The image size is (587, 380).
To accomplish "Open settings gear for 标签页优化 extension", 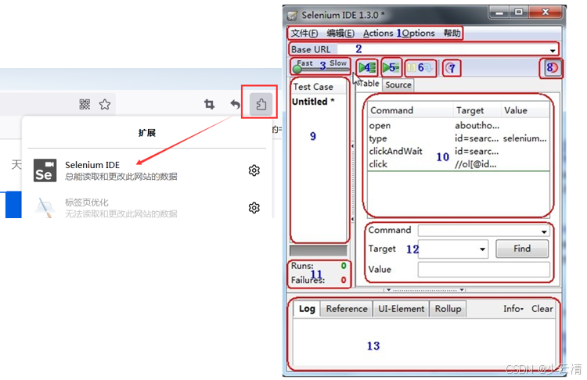I will [x=254, y=207].
